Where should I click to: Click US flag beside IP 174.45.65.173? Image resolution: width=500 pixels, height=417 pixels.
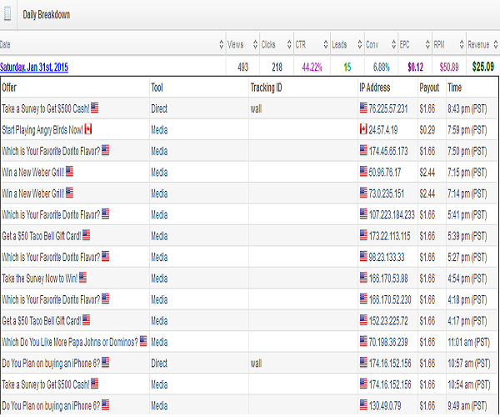pyautogui.click(x=363, y=150)
